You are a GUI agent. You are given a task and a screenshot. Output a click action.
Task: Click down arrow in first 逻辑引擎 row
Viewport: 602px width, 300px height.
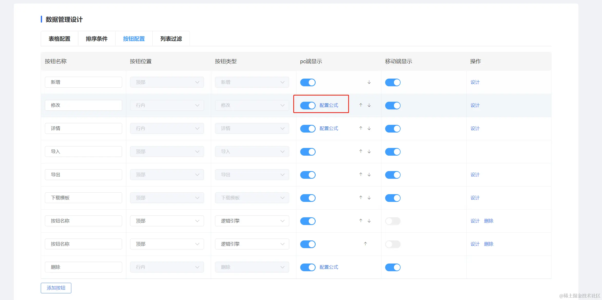tap(369, 221)
